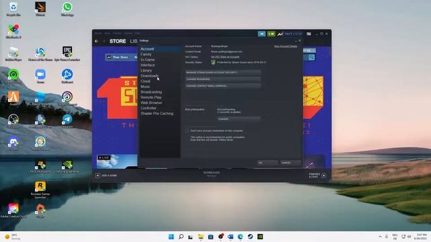Select Shader Pre-Caching settings category

pyautogui.click(x=157, y=114)
